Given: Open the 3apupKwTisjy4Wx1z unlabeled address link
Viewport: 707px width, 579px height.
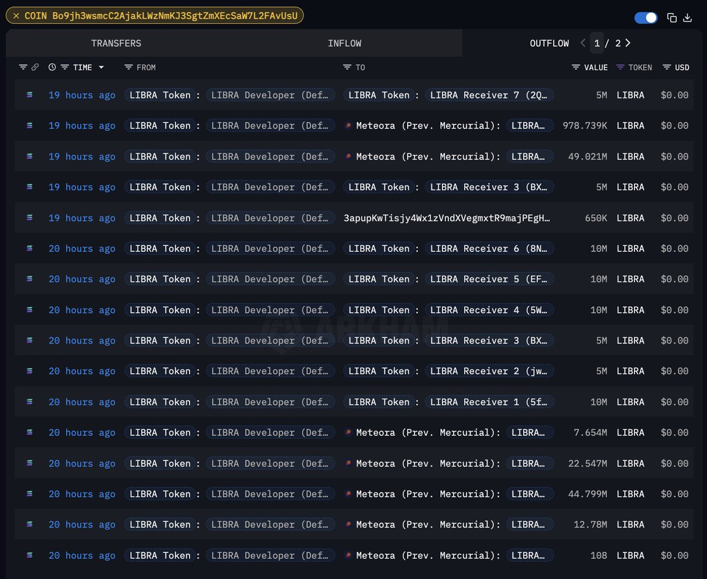Looking at the screenshot, I should [447, 218].
